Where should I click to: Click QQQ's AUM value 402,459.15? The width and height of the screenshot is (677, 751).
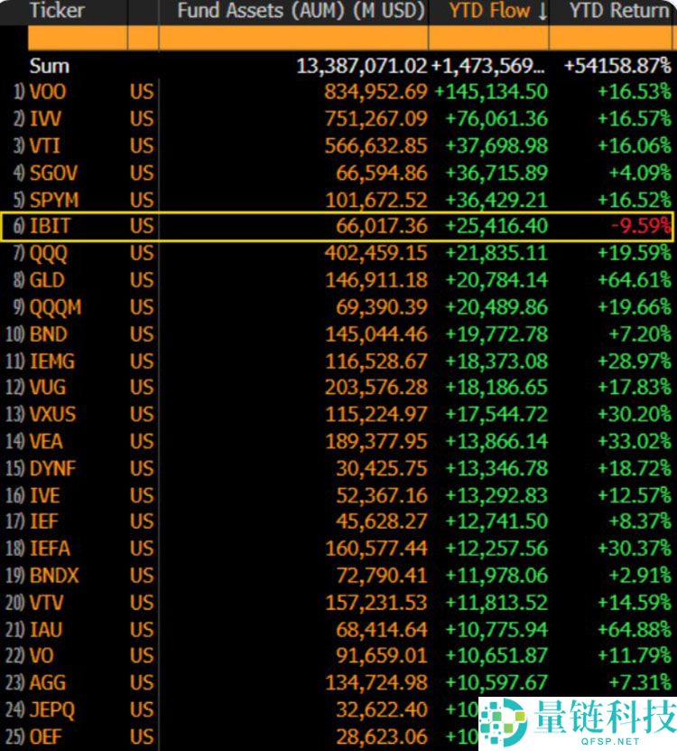coord(376,253)
